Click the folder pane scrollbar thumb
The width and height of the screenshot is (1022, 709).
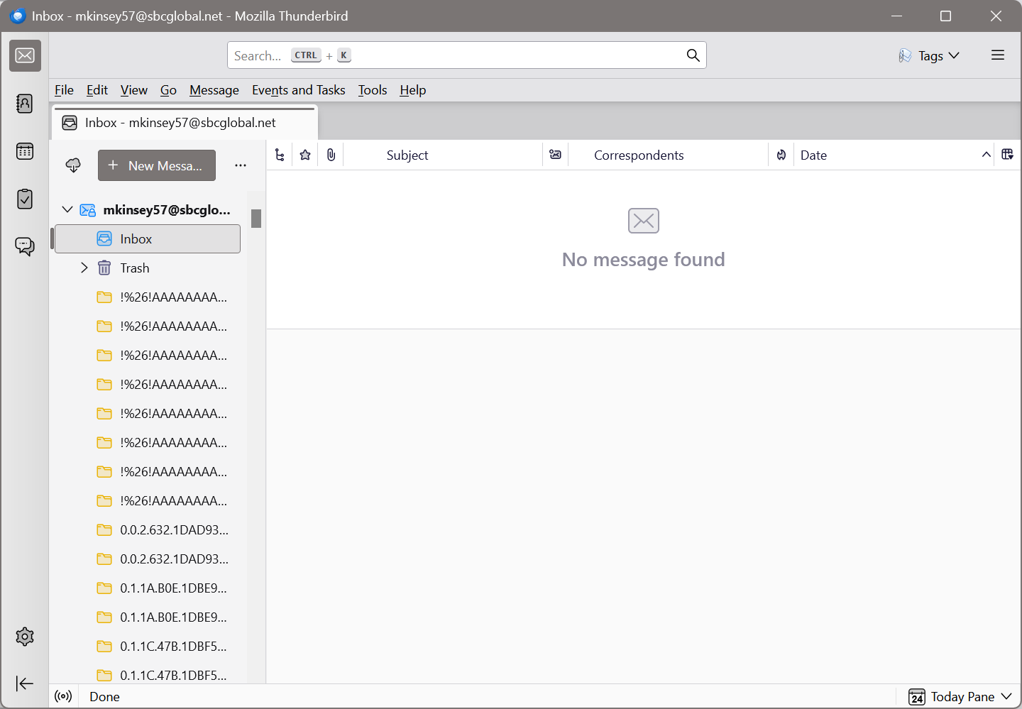coord(256,219)
